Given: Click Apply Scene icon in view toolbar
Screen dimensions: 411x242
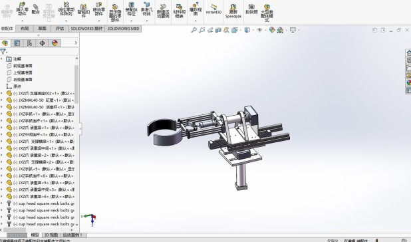Looking at the screenshot, I should tap(280, 30).
